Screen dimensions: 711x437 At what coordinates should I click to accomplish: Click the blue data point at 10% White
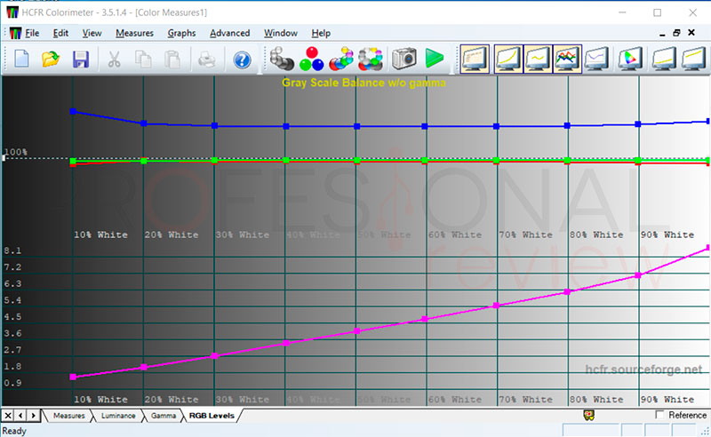coord(73,111)
